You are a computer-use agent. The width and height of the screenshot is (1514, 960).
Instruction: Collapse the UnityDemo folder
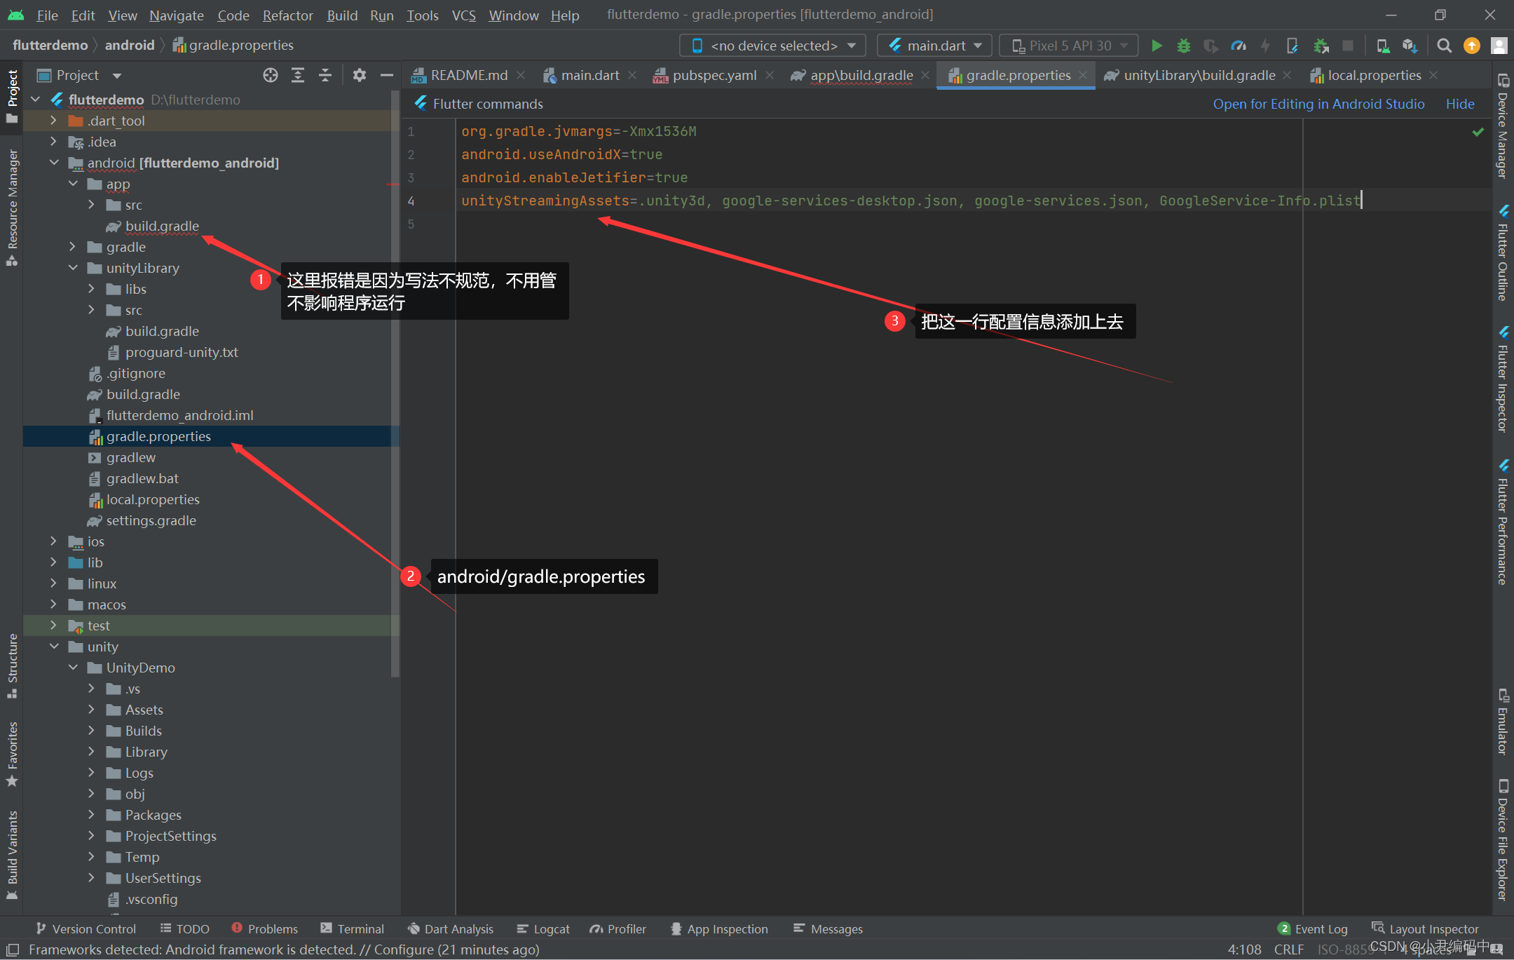[73, 668]
